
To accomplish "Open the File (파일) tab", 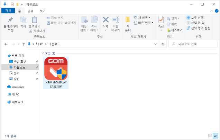I will point(8,10).
